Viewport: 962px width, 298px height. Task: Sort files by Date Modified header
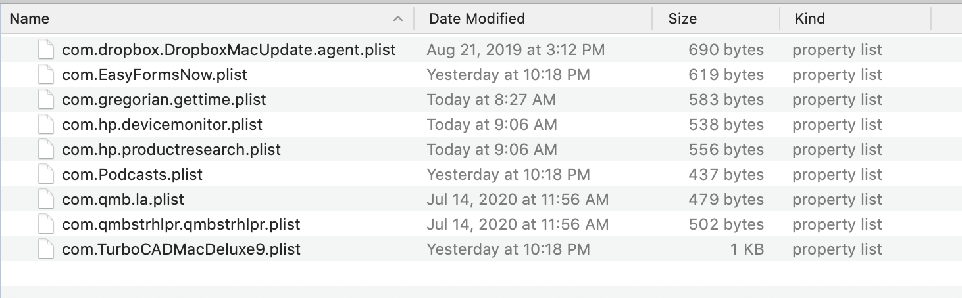pos(477,19)
